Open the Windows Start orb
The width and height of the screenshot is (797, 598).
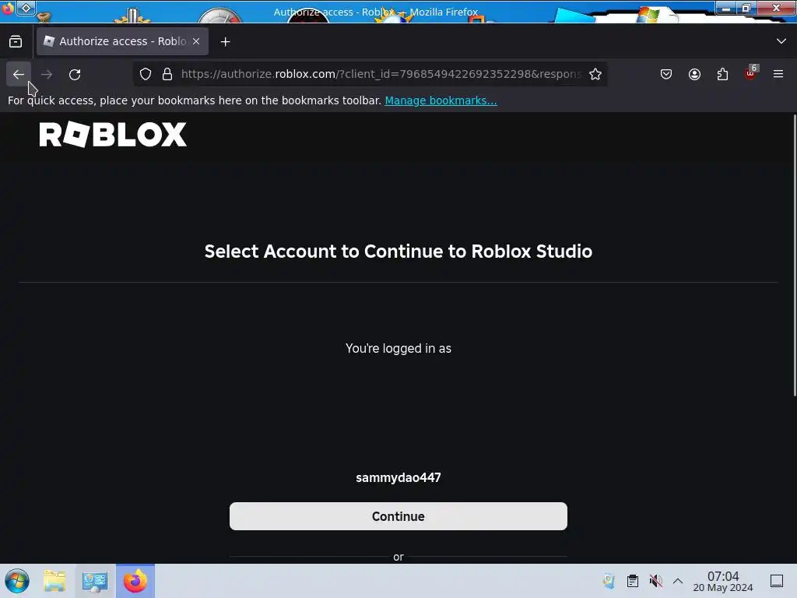coord(17,581)
